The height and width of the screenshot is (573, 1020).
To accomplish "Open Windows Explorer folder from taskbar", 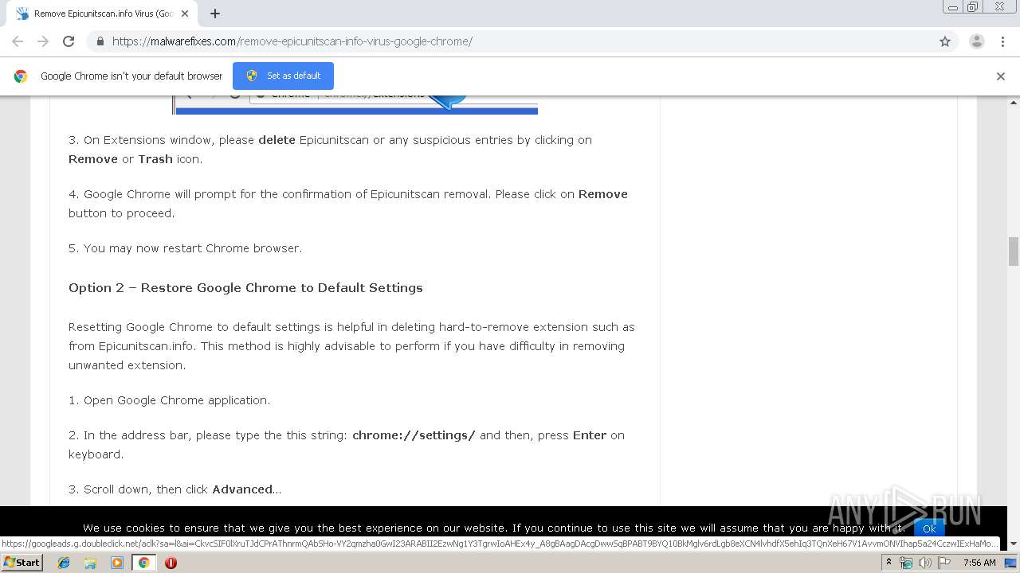I will pyautogui.click(x=90, y=563).
